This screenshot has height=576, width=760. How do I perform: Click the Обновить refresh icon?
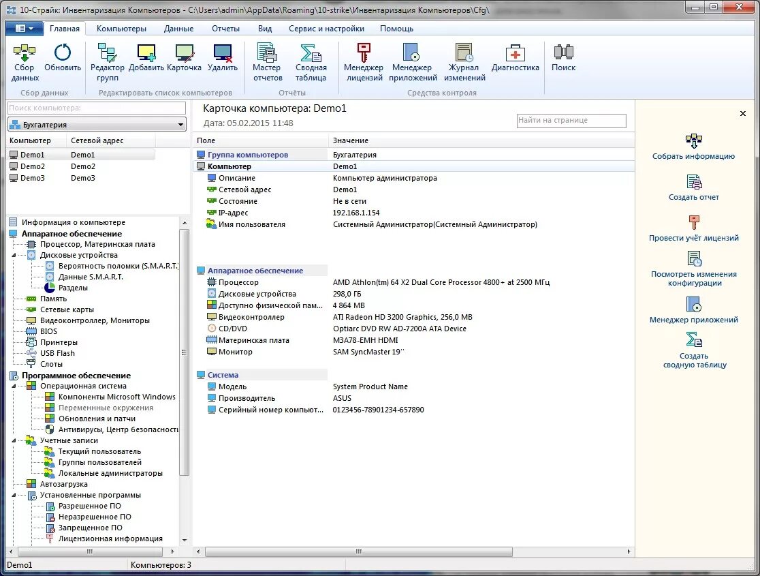pos(63,58)
